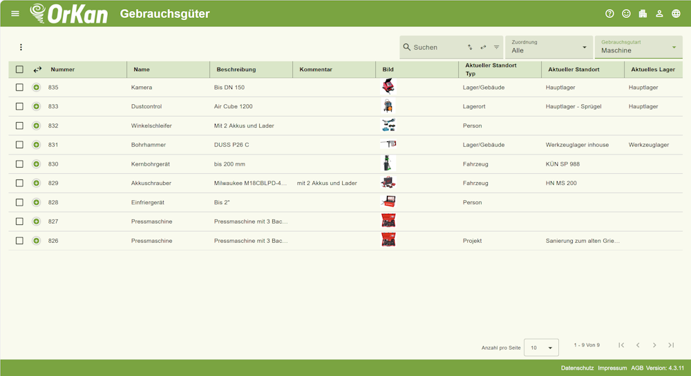Open the Anzahl pro Seite dropdown
The height and width of the screenshot is (376, 691).
coord(541,348)
